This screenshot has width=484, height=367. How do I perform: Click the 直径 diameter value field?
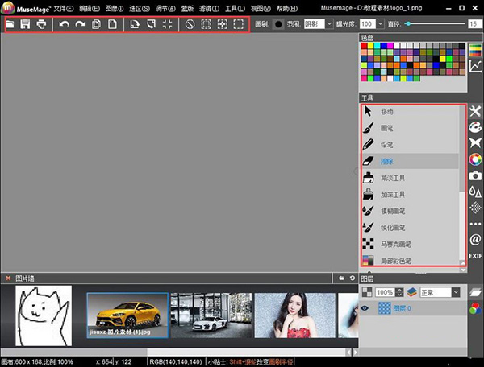[475, 24]
